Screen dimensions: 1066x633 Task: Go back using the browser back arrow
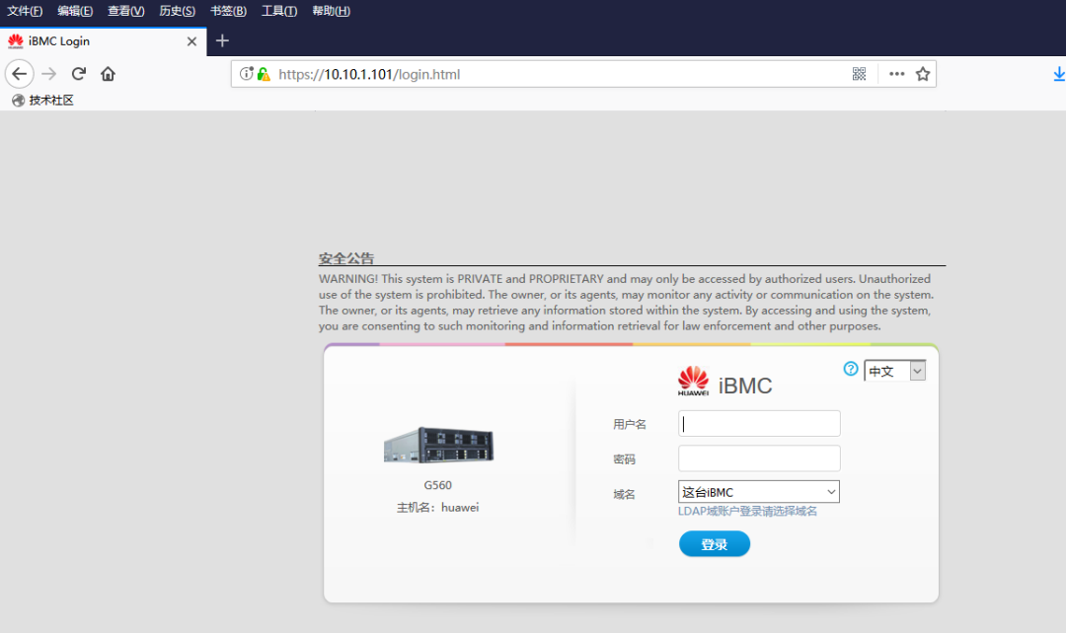[19, 73]
